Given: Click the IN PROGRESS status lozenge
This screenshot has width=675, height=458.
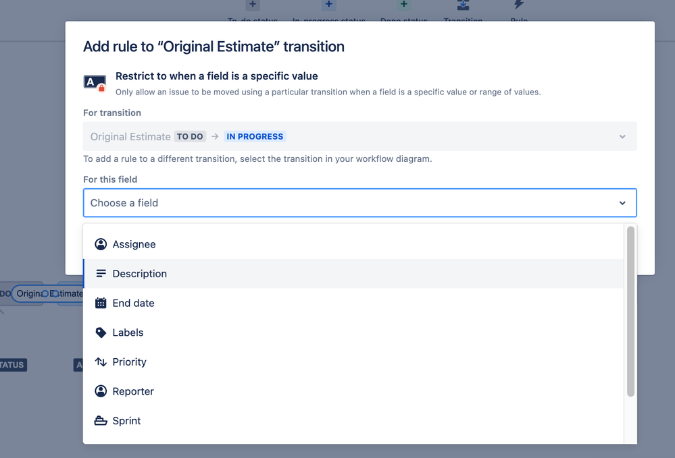Looking at the screenshot, I should coord(255,137).
